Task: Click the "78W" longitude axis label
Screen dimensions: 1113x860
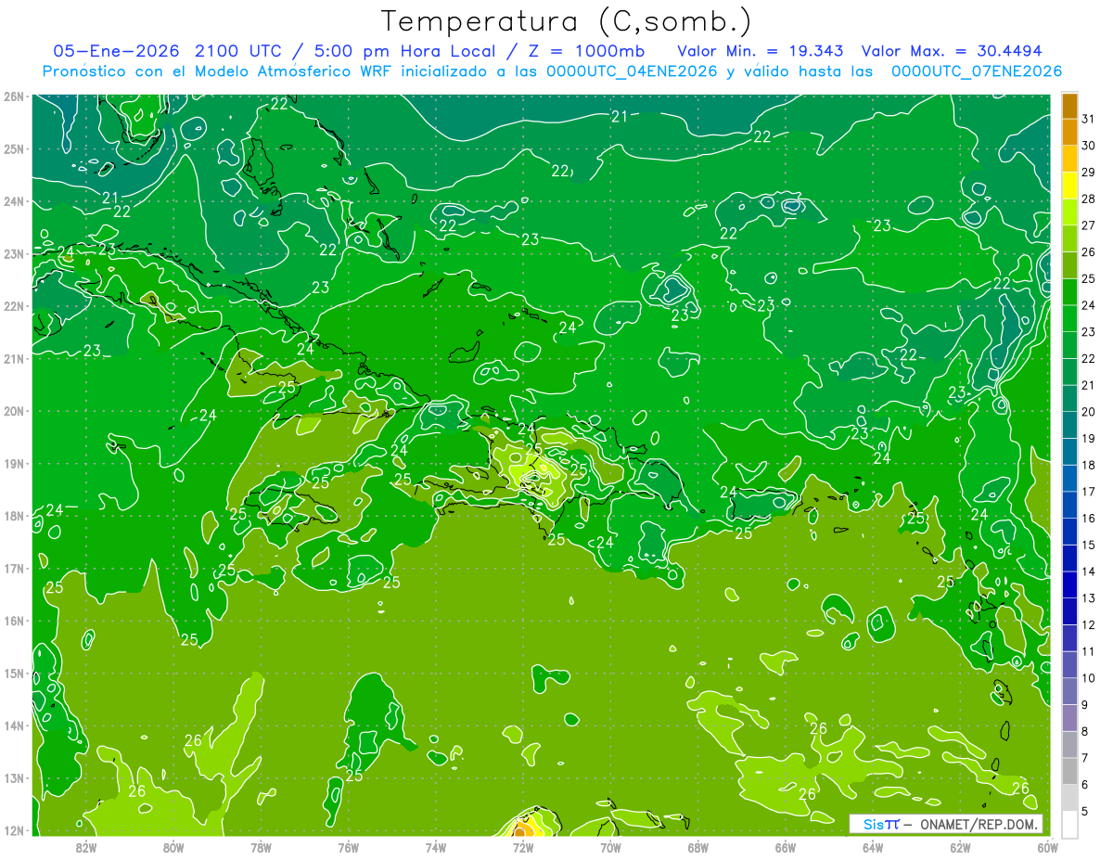Action: (x=261, y=846)
